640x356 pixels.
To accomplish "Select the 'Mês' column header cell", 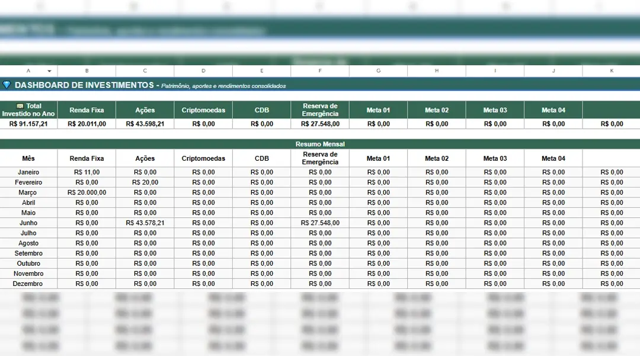I will [28, 158].
